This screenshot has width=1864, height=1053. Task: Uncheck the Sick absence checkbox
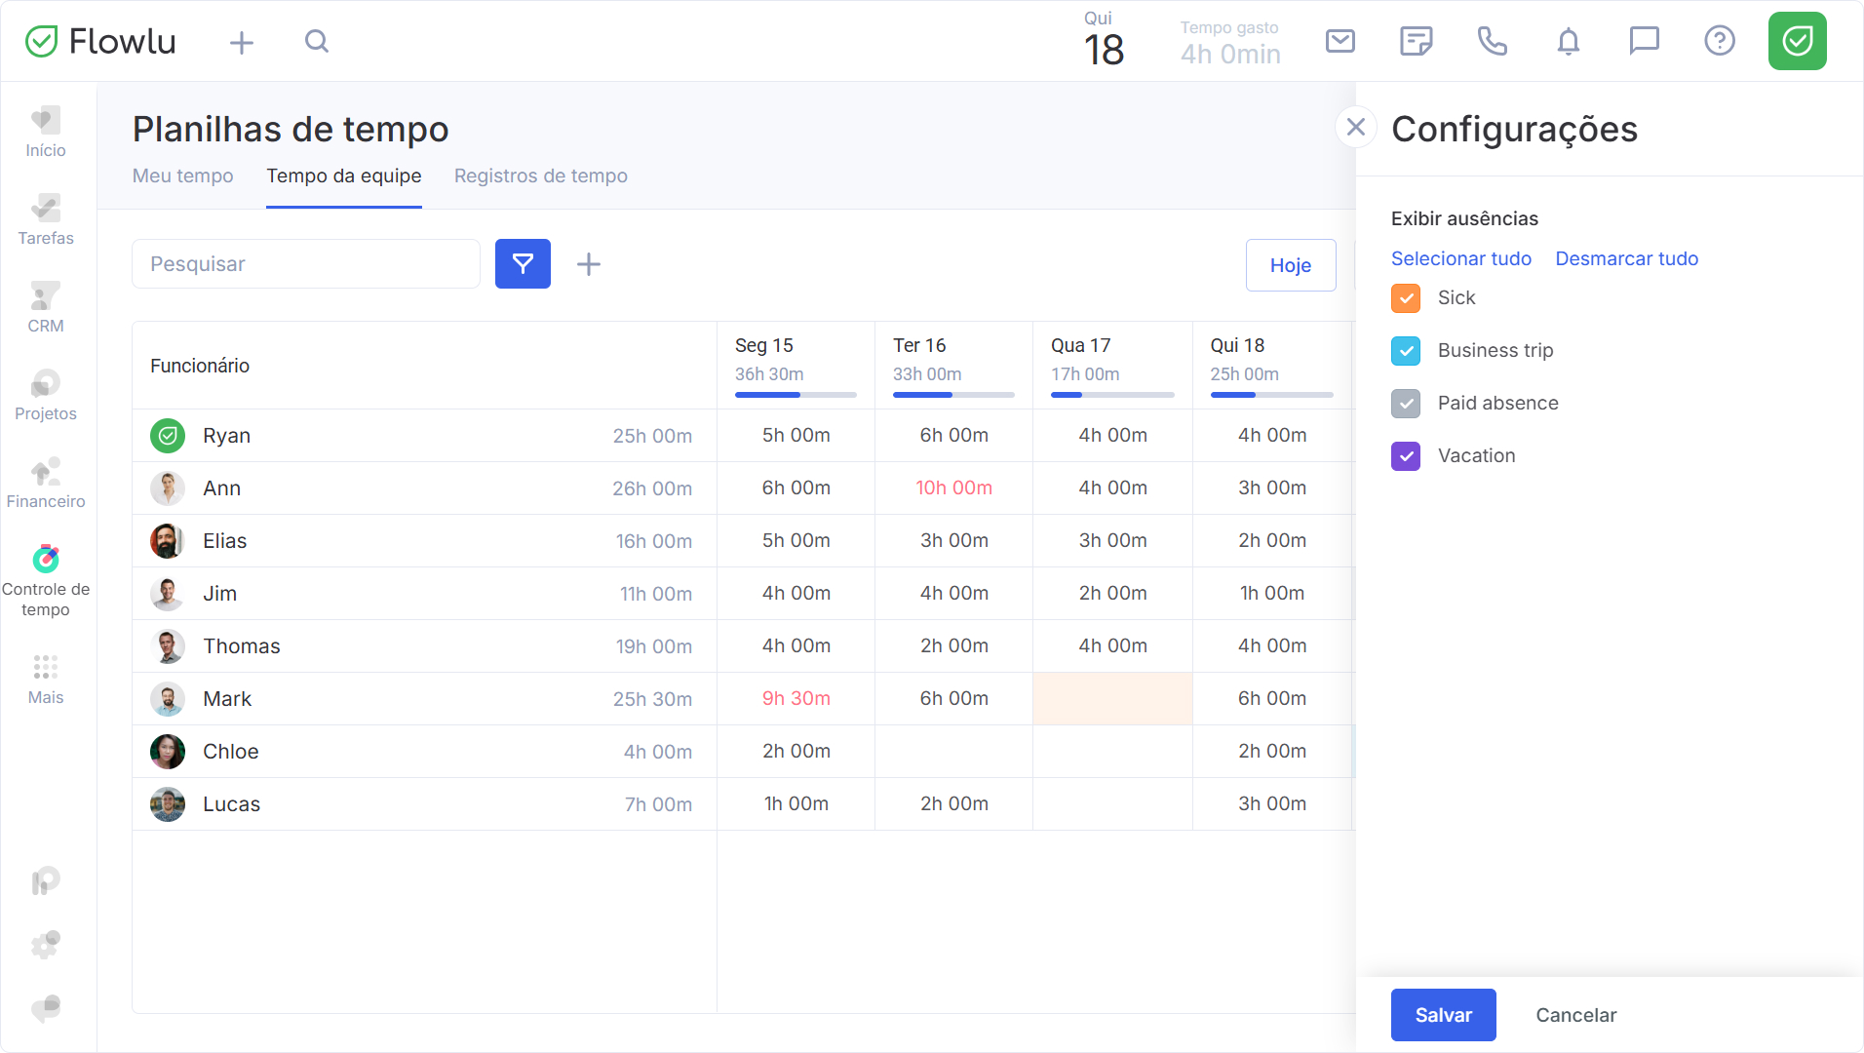pos(1406,298)
